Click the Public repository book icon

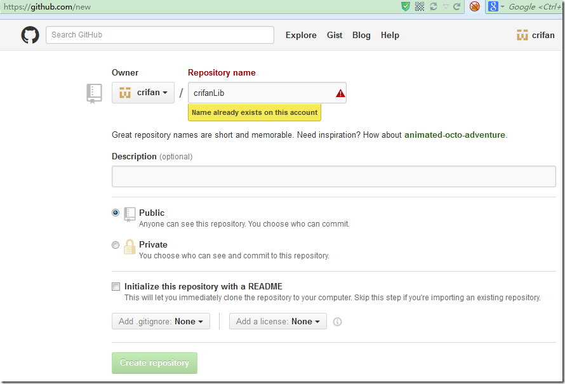coord(130,215)
